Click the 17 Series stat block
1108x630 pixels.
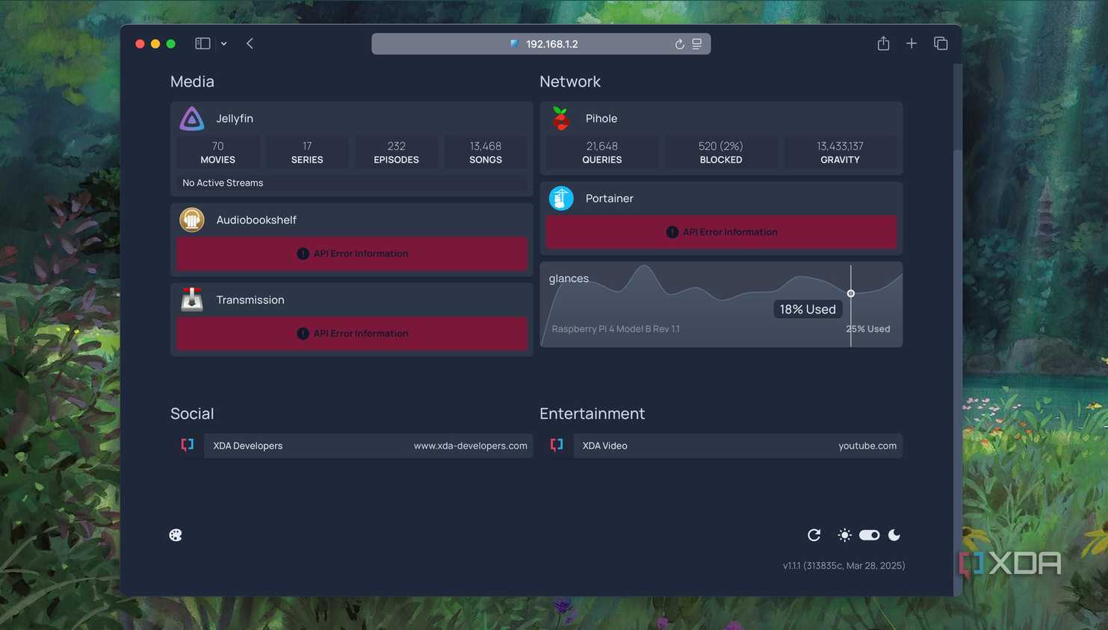point(307,152)
